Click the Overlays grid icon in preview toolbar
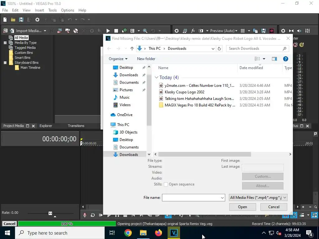This screenshot has width=319, height=239. [x=243, y=31]
